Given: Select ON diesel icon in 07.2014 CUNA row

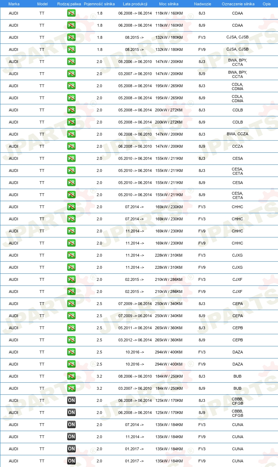Looking at the screenshot, I should pyautogui.click(x=71, y=425).
